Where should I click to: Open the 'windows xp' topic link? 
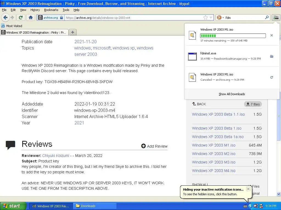(x=124, y=48)
